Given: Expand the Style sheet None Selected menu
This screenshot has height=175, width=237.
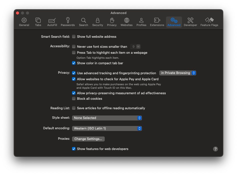Looking at the screenshot, I should tap(107, 118).
